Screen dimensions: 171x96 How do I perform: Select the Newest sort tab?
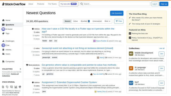click(x=68, y=21)
